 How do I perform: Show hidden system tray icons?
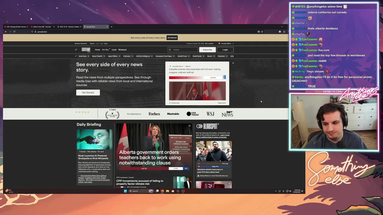coord(276,191)
